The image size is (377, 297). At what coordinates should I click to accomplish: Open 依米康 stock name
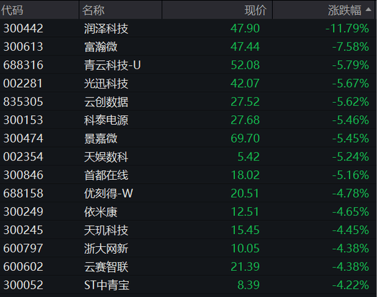101,212
